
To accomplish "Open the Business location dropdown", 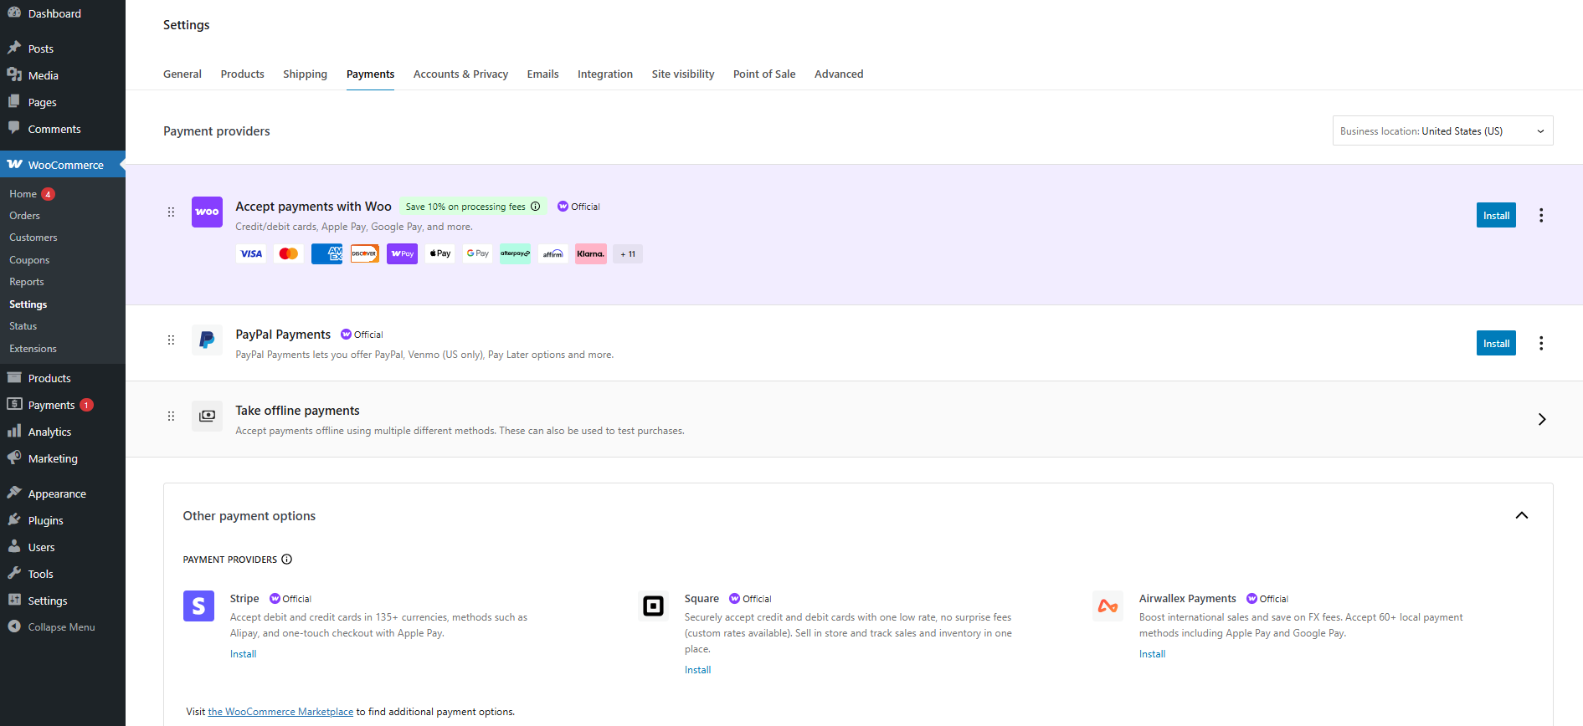I will 1442,130.
